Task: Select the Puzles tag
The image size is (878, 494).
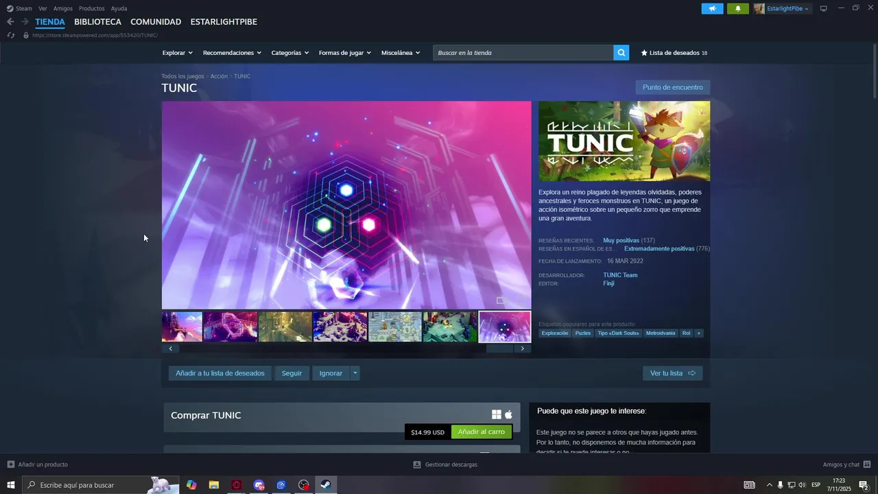Action: pyautogui.click(x=583, y=333)
